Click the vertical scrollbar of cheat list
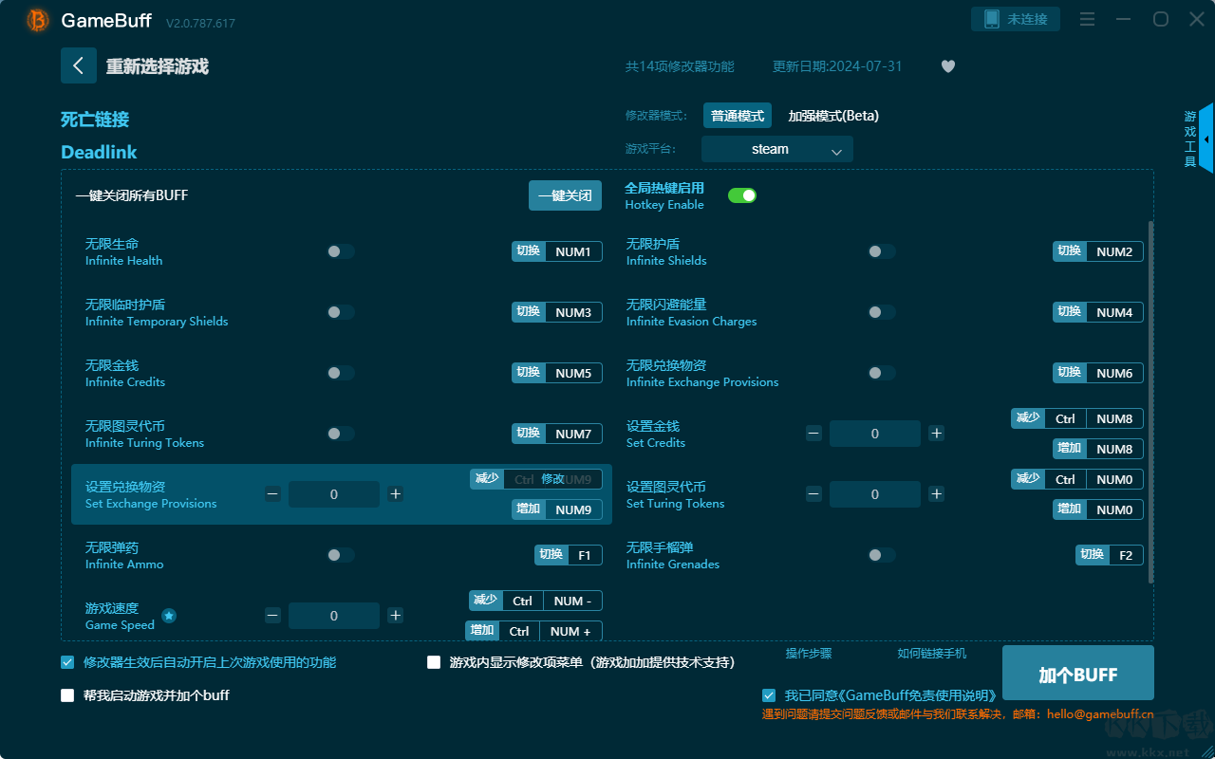 [x=1151, y=401]
